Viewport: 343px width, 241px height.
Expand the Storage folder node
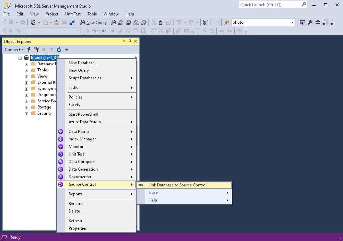26,107
